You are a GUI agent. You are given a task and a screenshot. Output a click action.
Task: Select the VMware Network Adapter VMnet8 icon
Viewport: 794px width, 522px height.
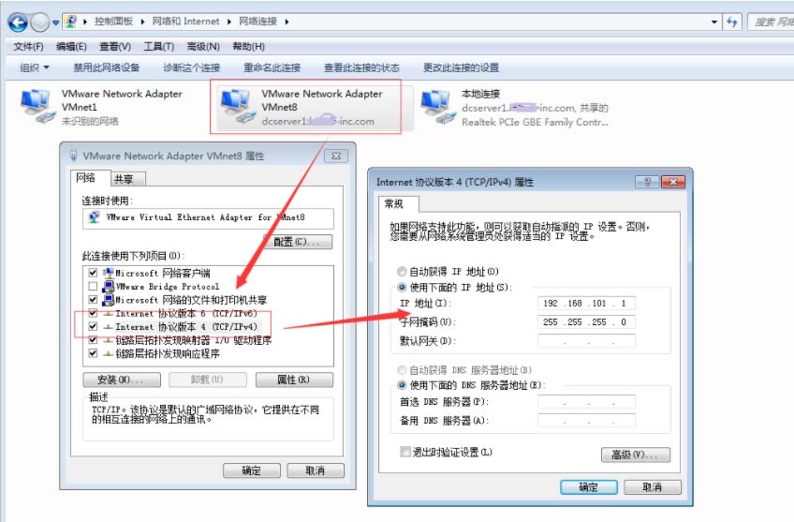click(234, 105)
